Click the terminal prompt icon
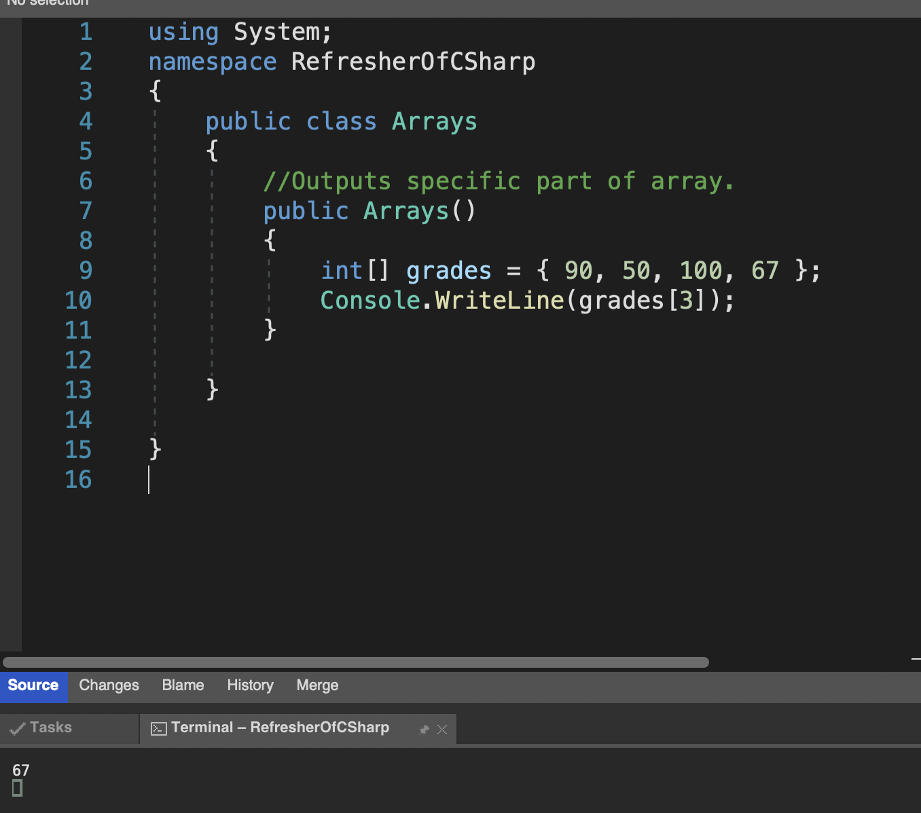Screen dimensions: 921x813 point(159,729)
